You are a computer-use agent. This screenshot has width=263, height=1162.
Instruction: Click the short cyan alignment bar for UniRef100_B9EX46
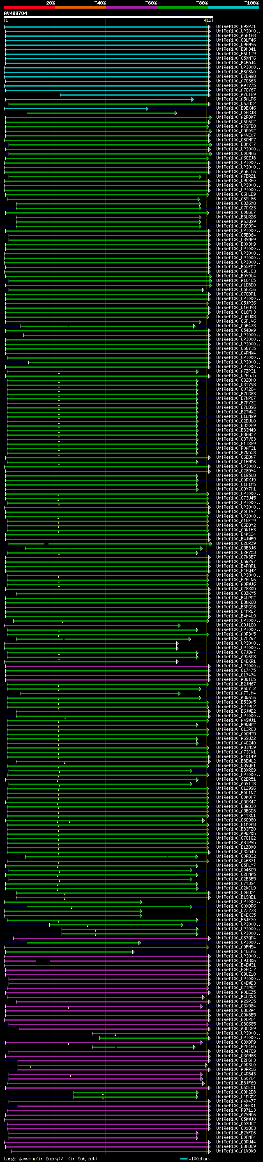pyautogui.click(x=76, y=108)
